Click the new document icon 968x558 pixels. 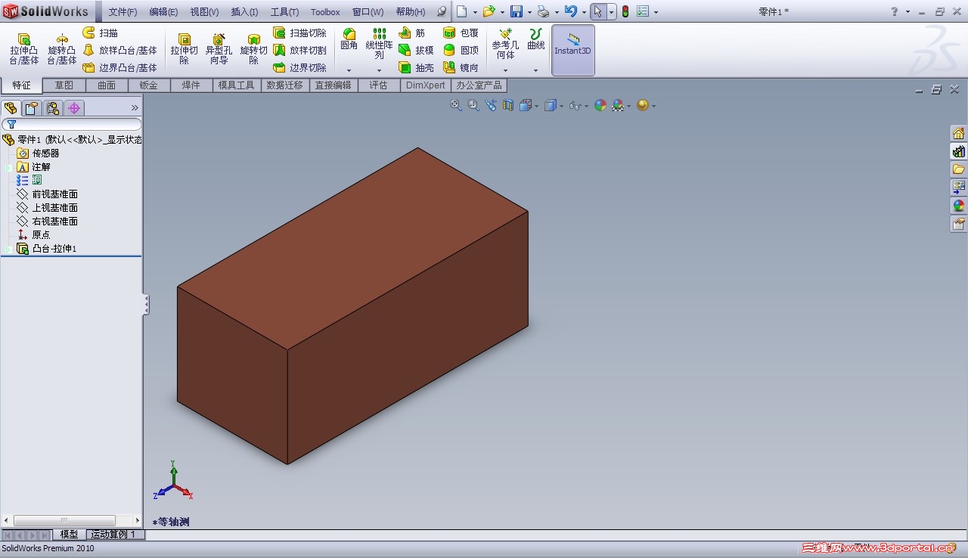point(461,12)
